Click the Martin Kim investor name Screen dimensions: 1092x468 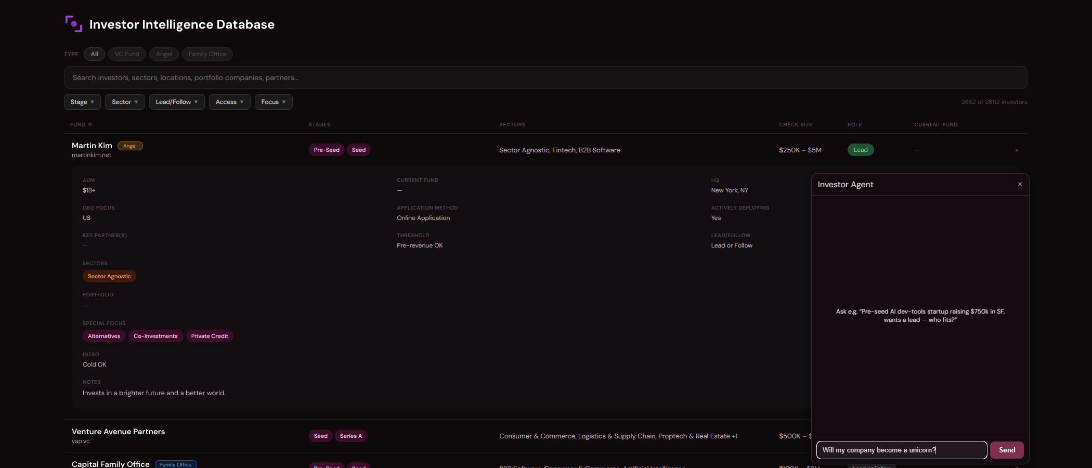[x=92, y=146]
